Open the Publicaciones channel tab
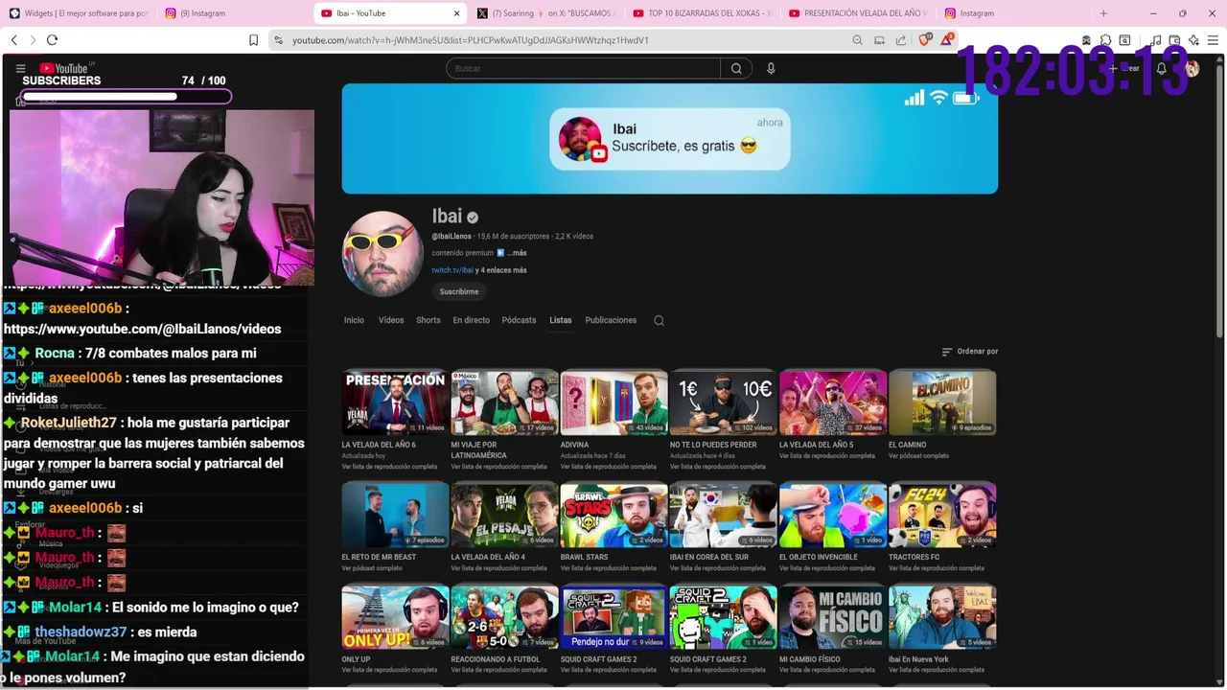This screenshot has width=1227, height=690. [x=611, y=320]
